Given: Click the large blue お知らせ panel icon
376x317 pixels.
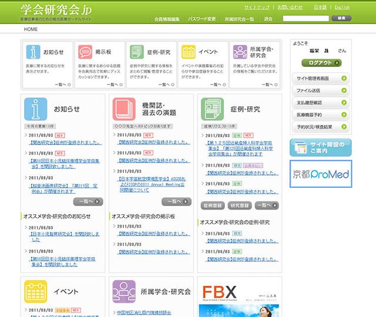Looking at the screenshot, I should click(35, 109).
